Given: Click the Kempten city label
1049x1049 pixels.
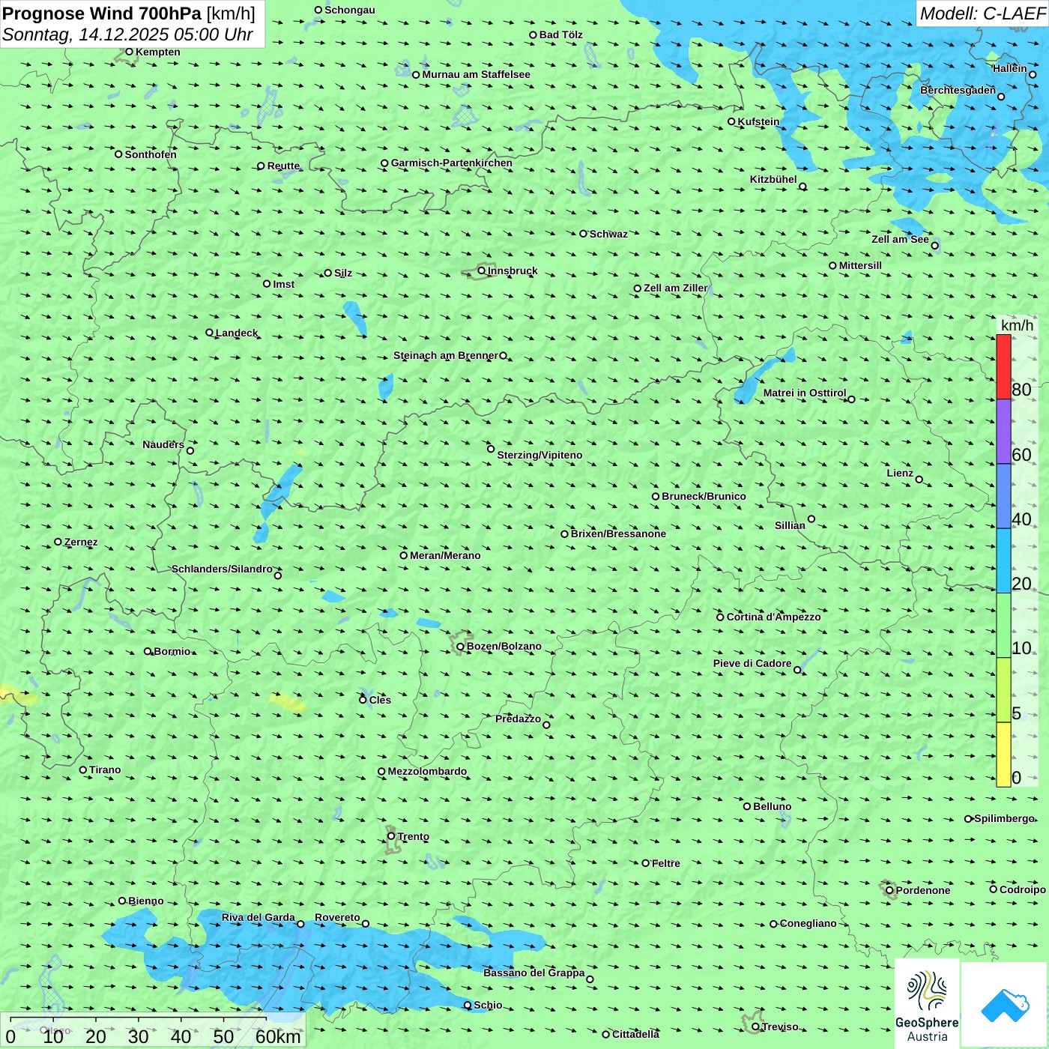Looking at the screenshot, I should coord(158,52).
